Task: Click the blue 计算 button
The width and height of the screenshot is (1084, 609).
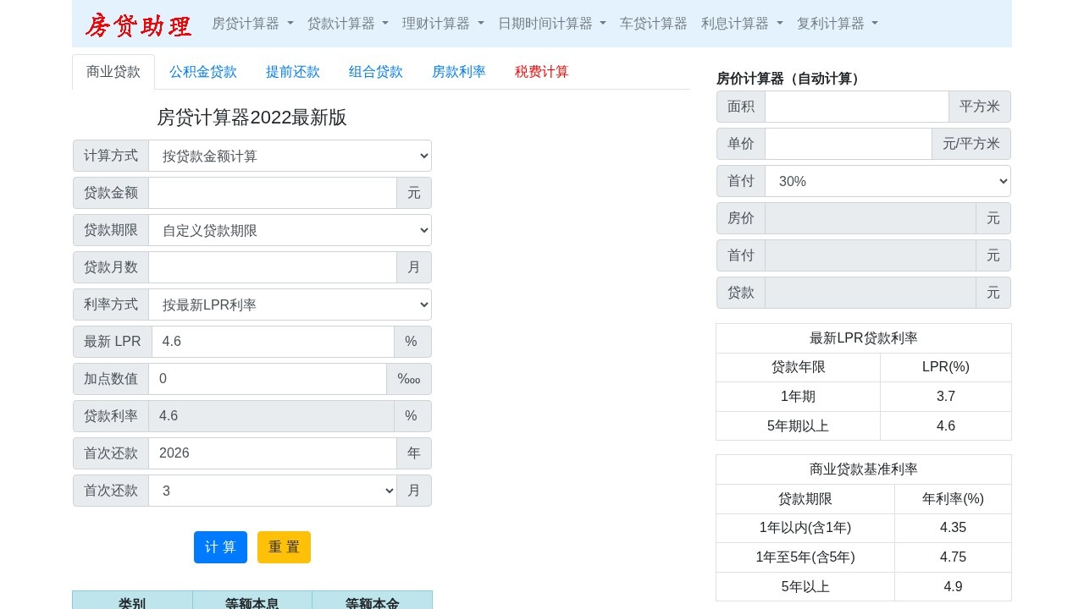Action: pos(220,547)
